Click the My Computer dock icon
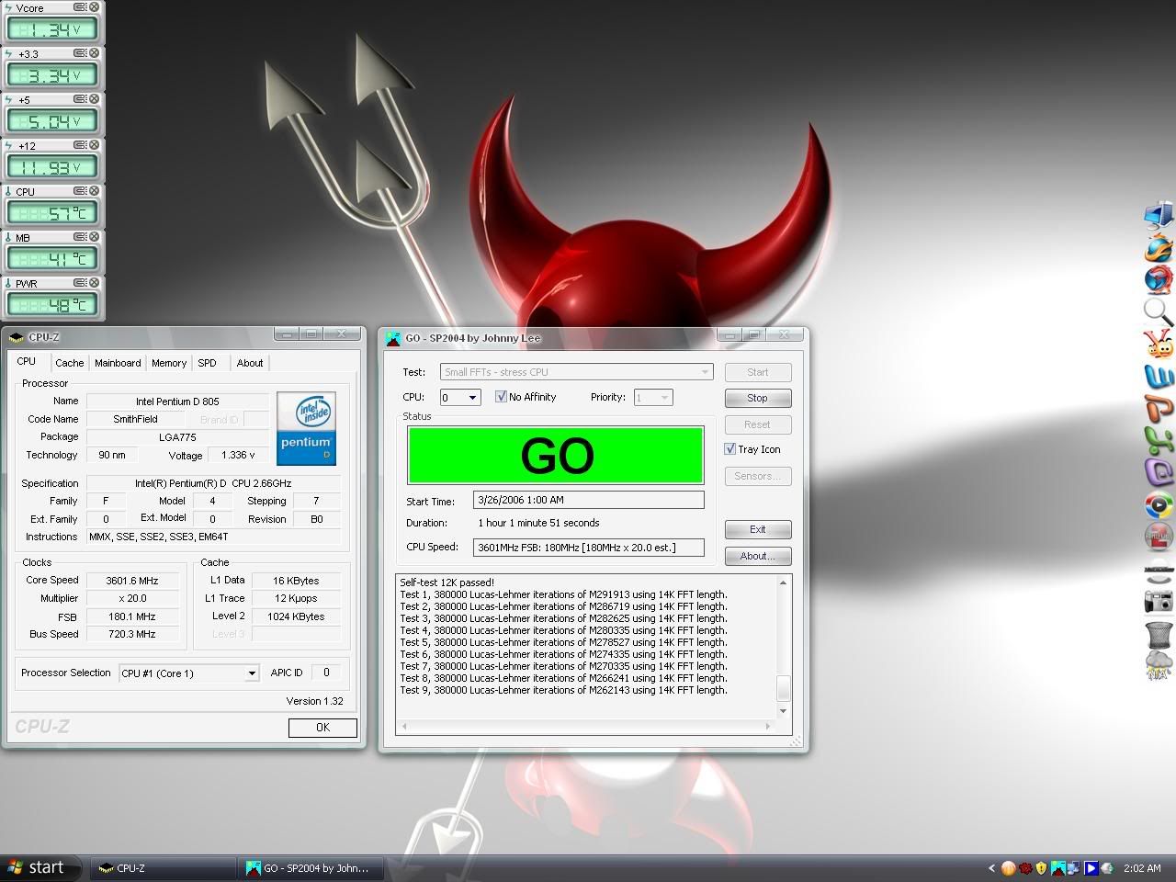 (x=1159, y=215)
